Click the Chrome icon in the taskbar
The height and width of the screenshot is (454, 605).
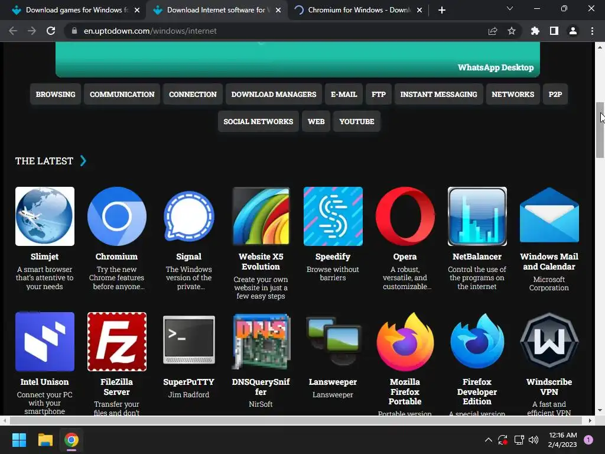coord(71,440)
